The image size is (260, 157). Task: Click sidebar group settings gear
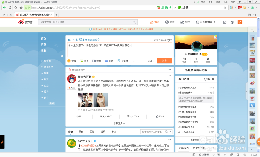(62, 56)
